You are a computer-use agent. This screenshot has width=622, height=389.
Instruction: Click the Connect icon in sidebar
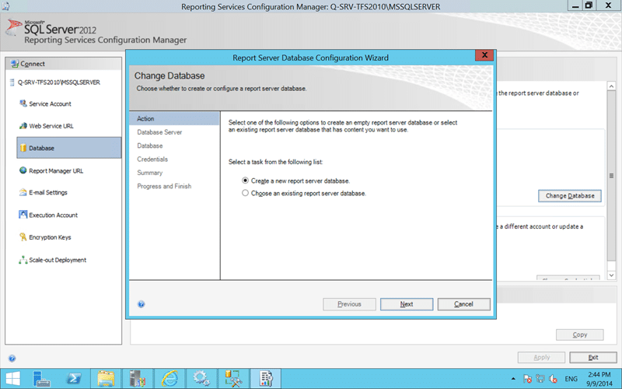[x=15, y=64]
